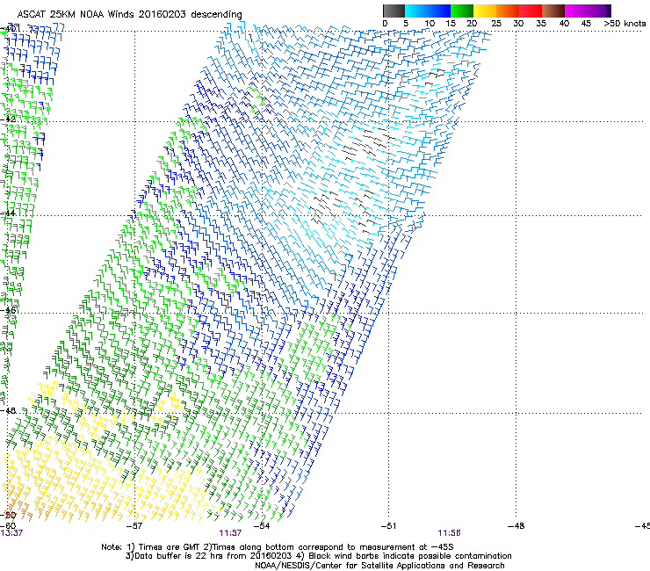Click the gray 0-5 knots color band
The height and width of the screenshot is (571, 650).
point(394,11)
